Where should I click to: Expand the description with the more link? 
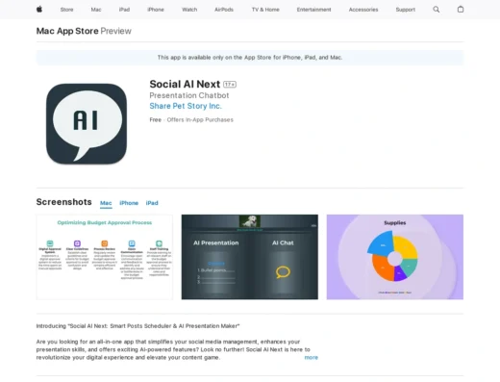tap(311, 357)
